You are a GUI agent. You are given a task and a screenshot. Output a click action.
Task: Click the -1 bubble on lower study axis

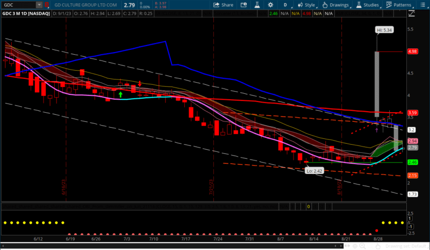pyautogui.click(x=411, y=227)
